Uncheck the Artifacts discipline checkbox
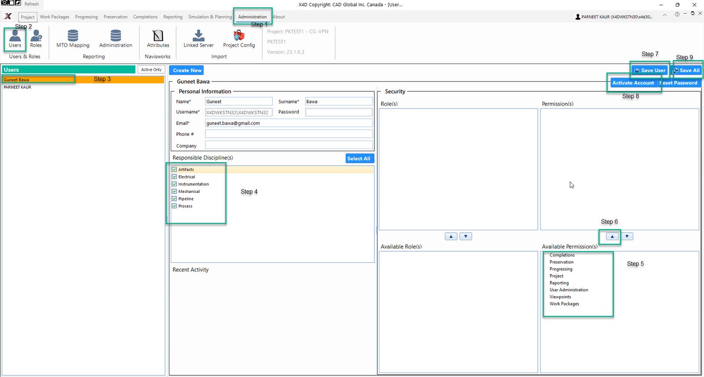Screen dimensions: 704x377 174,170
